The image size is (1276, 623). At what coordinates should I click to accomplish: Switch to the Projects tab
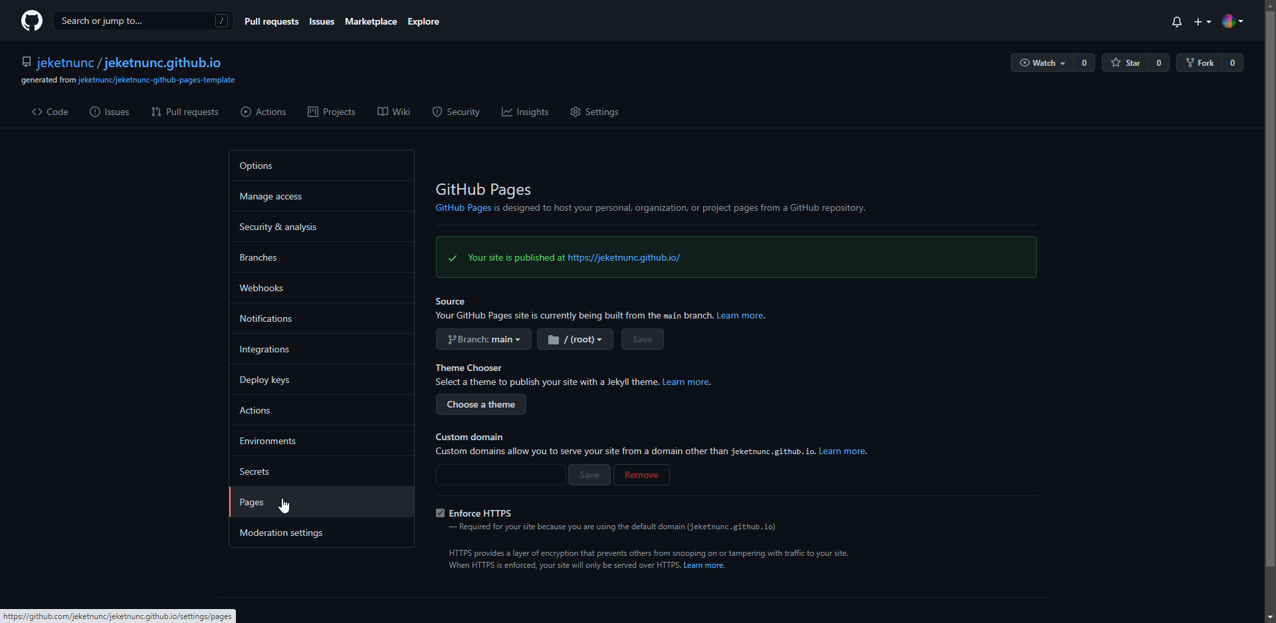point(332,112)
